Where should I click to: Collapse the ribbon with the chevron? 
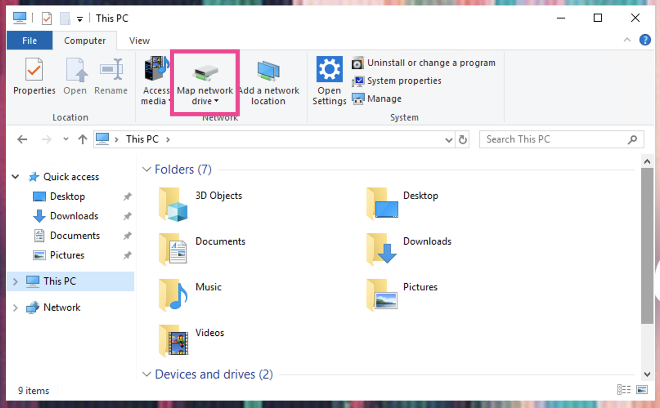[x=627, y=40]
